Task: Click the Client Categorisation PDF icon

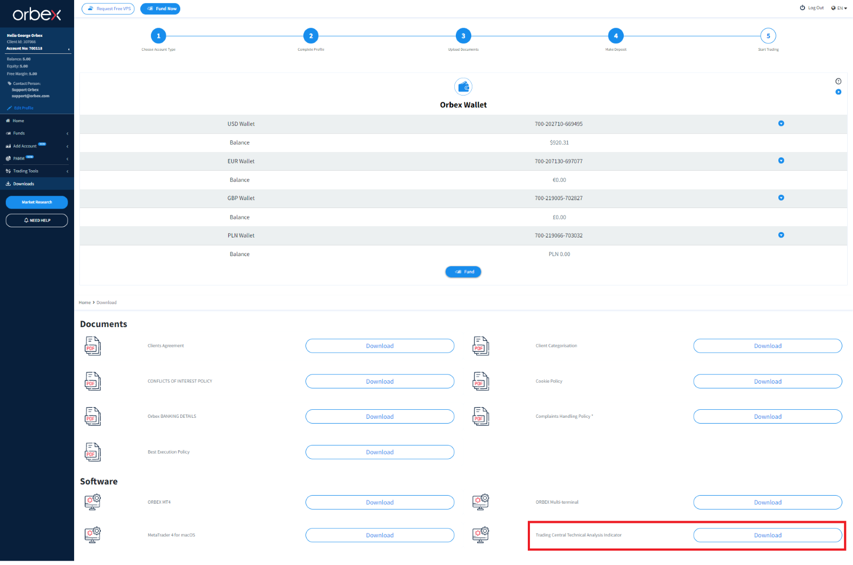Action: tap(481, 346)
